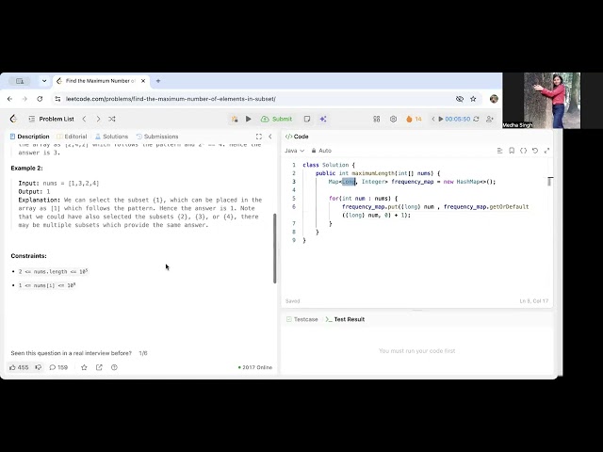
Task: Open the tab search dropdown chevron
Action: 44,81
